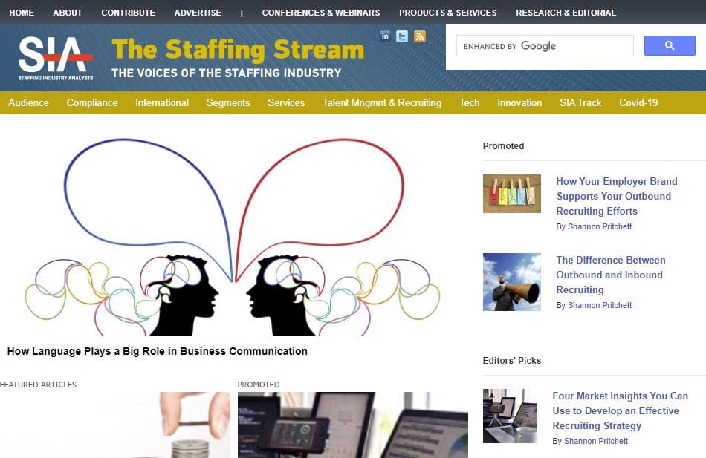This screenshot has width=706, height=458.
Task: Open Four Market Insights article link
Action: 620,410
